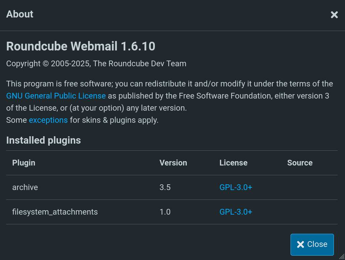The image size is (345, 260).
Task: Click the filesystem_attachments version 1.0
Action: pos(165,212)
